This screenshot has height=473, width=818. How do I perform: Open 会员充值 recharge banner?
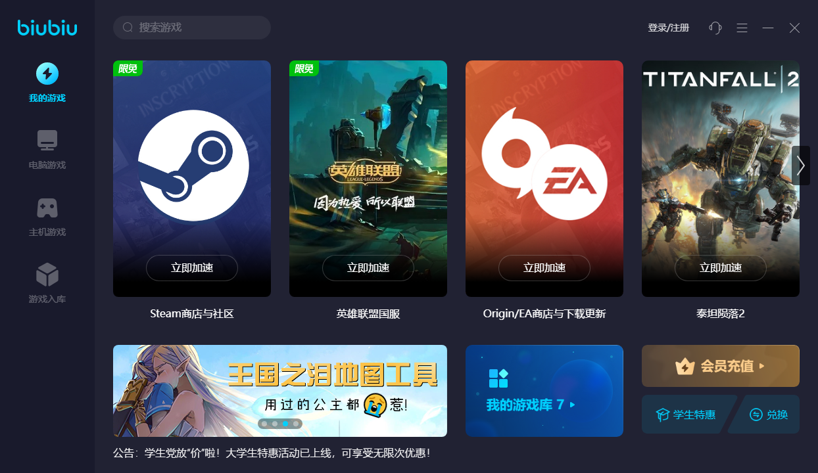click(721, 366)
